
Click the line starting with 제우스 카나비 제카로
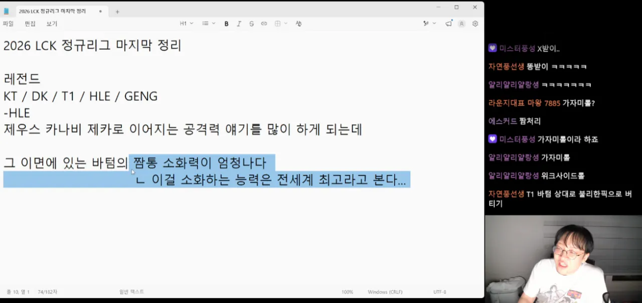[183, 130]
